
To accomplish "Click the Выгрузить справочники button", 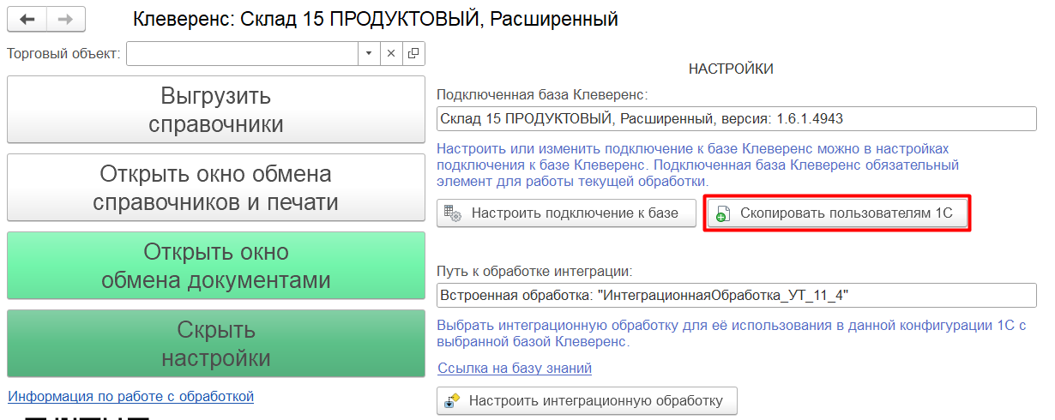I will click(x=216, y=110).
